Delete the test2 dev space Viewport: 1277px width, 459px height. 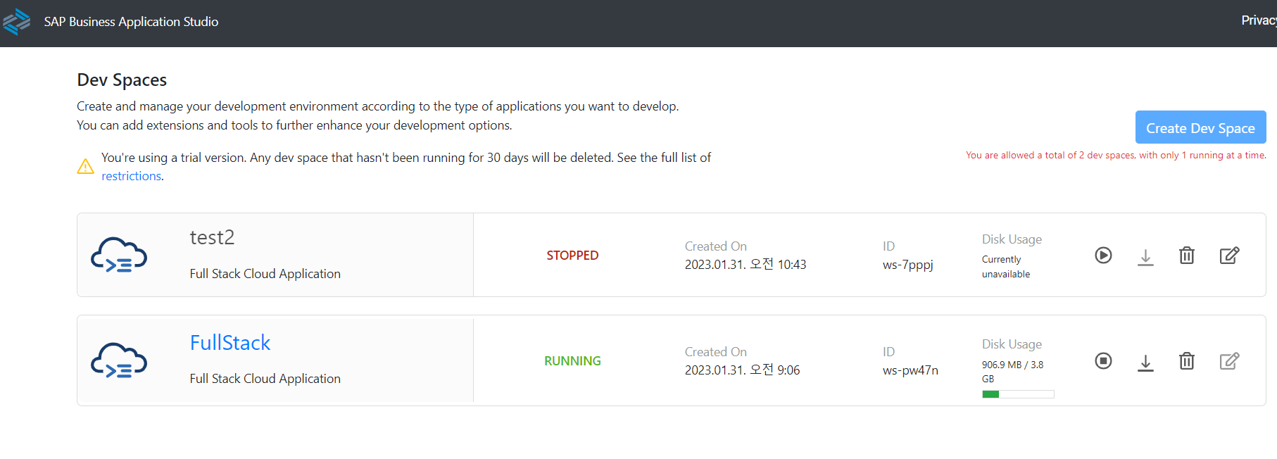coord(1187,256)
